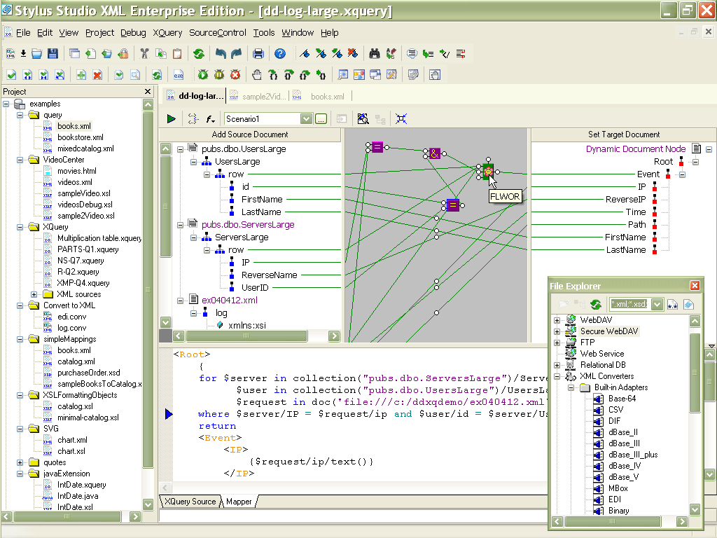Click the binoculars Find icon
Screen dimensions: 717x538
pyautogui.click(x=374, y=54)
